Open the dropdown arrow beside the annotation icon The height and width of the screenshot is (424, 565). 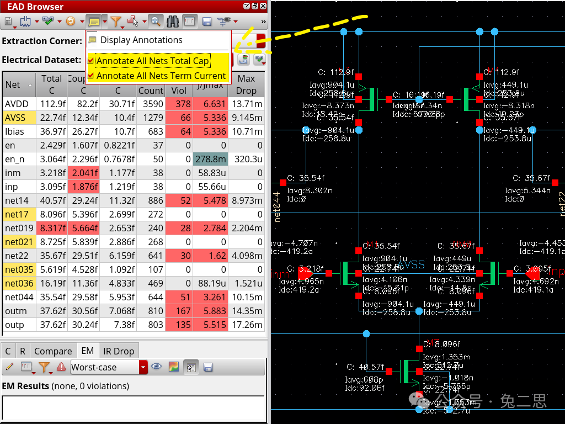tap(104, 22)
